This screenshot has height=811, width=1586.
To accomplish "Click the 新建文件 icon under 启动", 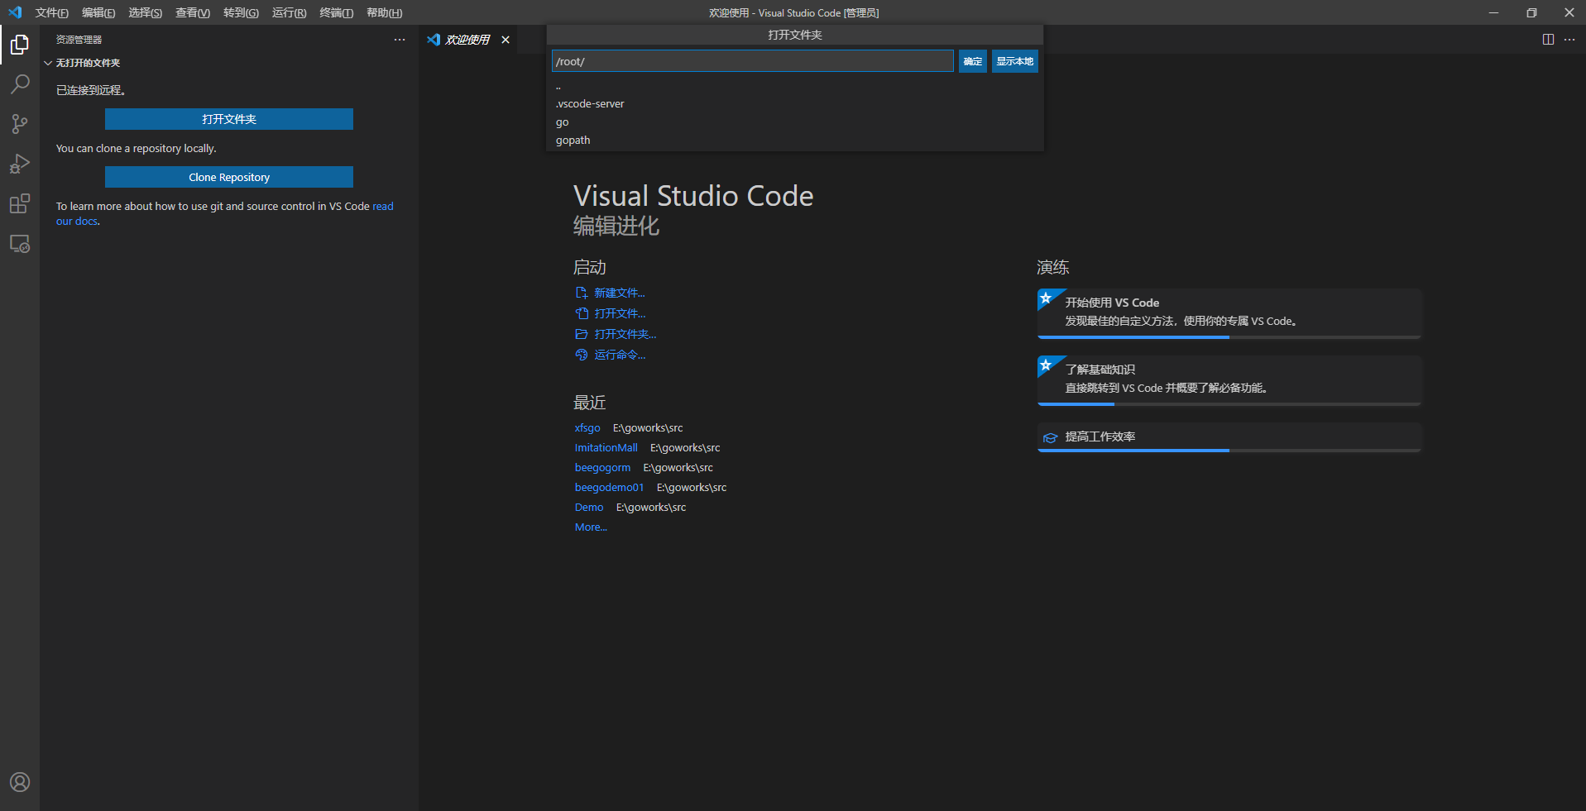I will 582,293.
